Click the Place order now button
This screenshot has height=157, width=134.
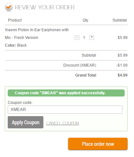[x=98, y=144]
